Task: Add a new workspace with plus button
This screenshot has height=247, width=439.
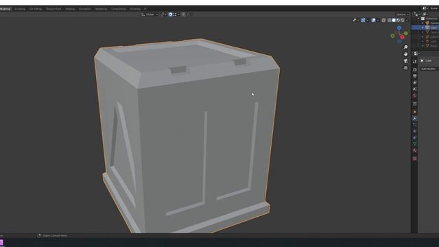Action: (x=145, y=9)
